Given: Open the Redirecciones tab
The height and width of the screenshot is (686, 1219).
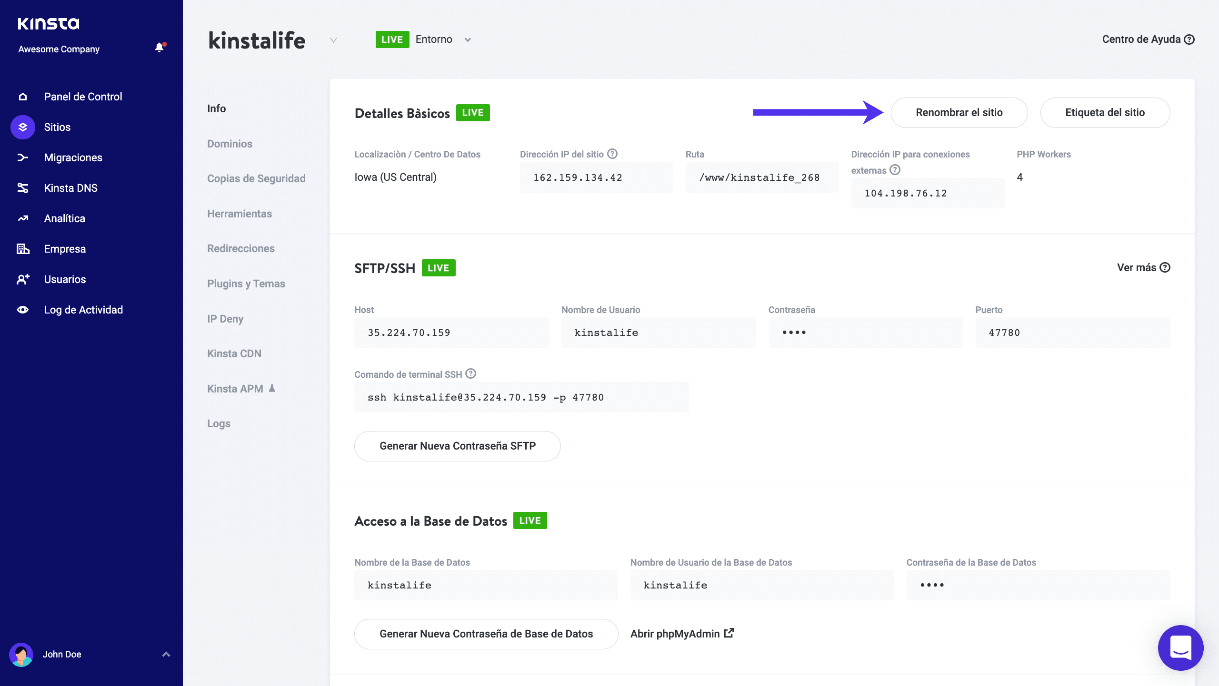Looking at the screenshot, I should (x=241, y=248).
